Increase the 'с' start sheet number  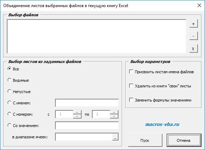point(77,112)
